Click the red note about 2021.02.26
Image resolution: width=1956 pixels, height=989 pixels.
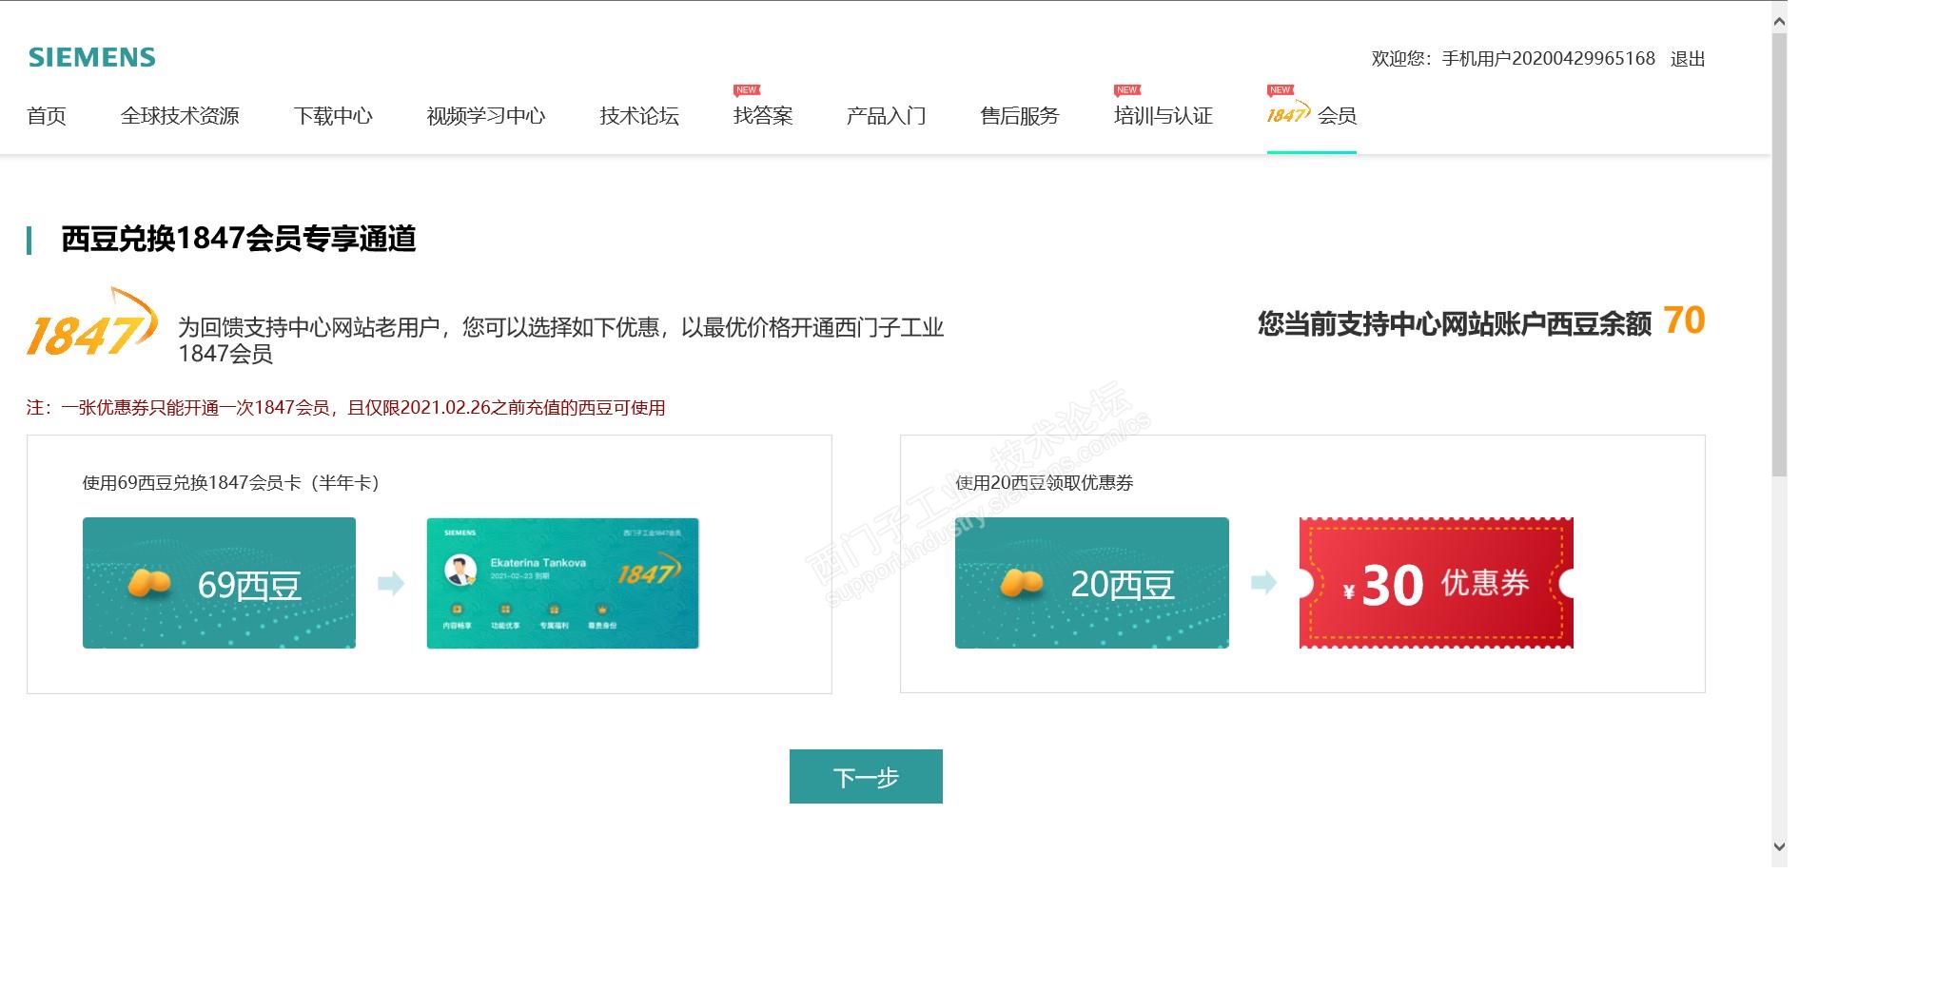[x=346, y=408]
